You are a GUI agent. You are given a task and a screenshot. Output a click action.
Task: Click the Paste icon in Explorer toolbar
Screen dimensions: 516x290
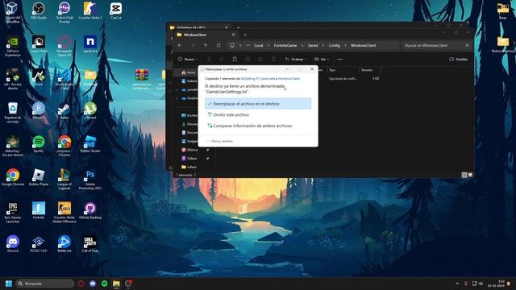(235, 59)
